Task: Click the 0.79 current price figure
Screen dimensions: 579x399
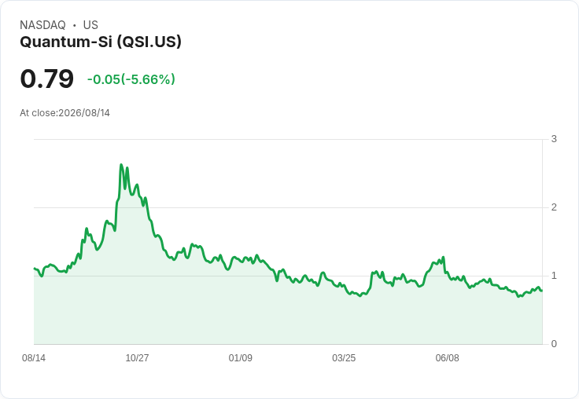Action: click(x=47, y=79)
